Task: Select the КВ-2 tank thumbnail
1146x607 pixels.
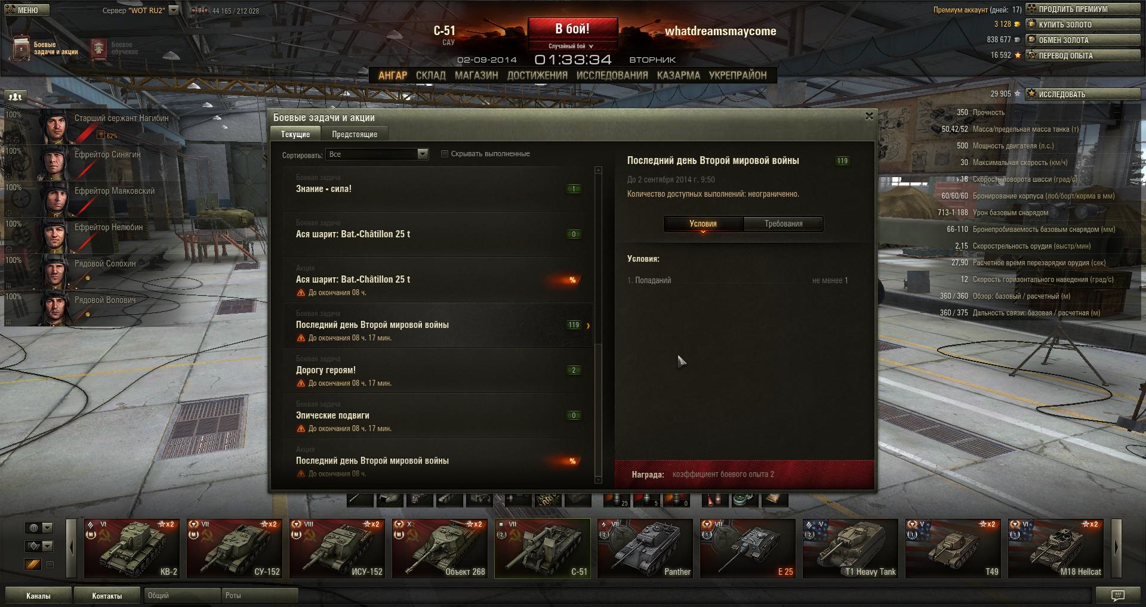Action: [x=132, y=548]
